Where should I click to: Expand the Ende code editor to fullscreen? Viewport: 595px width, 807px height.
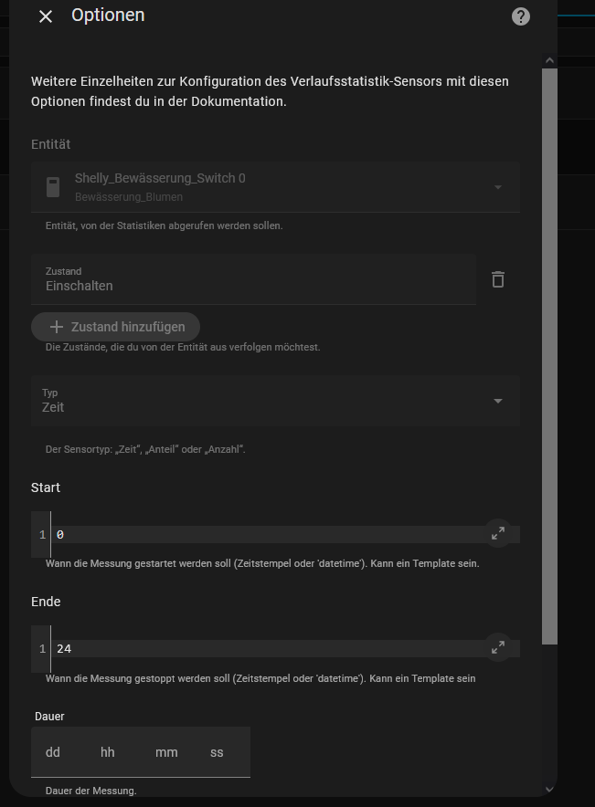(498, 648)
